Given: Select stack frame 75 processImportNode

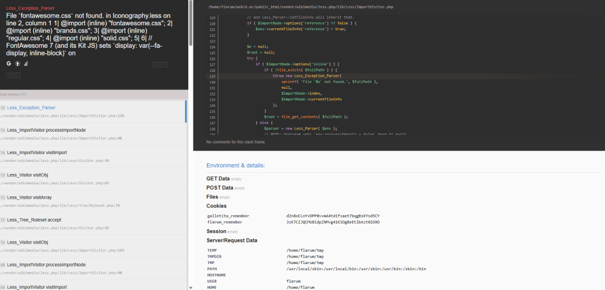Looking at the screenshot, I should coord(93,134).
